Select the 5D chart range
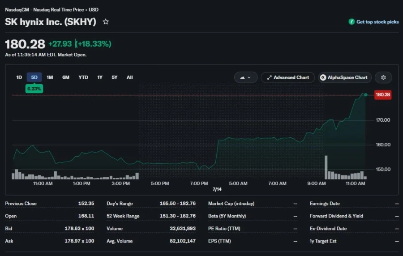The height and width of the screenshot is (256, 403). coord(34,77)
